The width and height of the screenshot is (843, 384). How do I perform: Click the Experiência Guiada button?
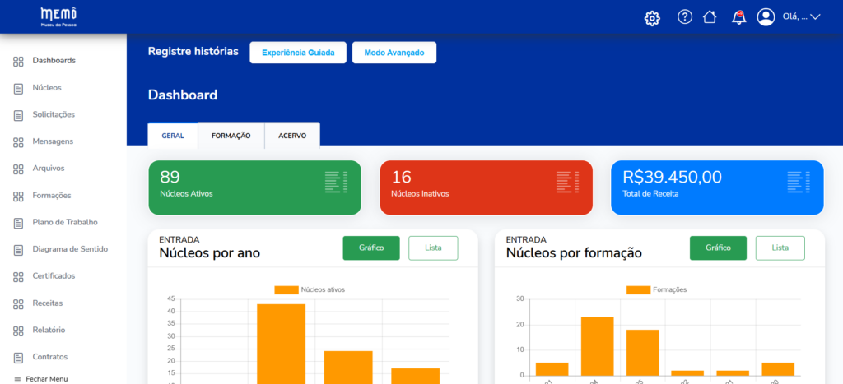298,53
